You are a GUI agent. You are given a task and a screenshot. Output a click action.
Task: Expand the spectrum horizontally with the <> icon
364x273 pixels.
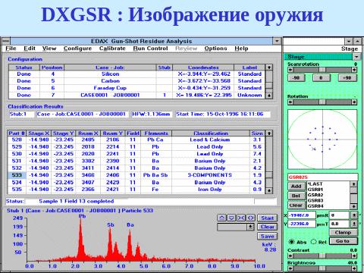(250, 218)
